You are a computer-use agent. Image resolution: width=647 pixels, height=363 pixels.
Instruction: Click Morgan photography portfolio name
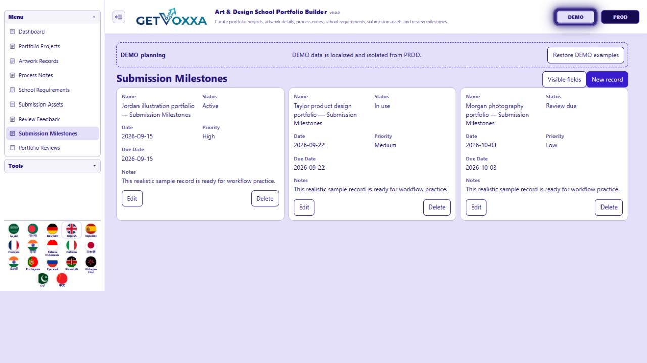coord(497,115)
